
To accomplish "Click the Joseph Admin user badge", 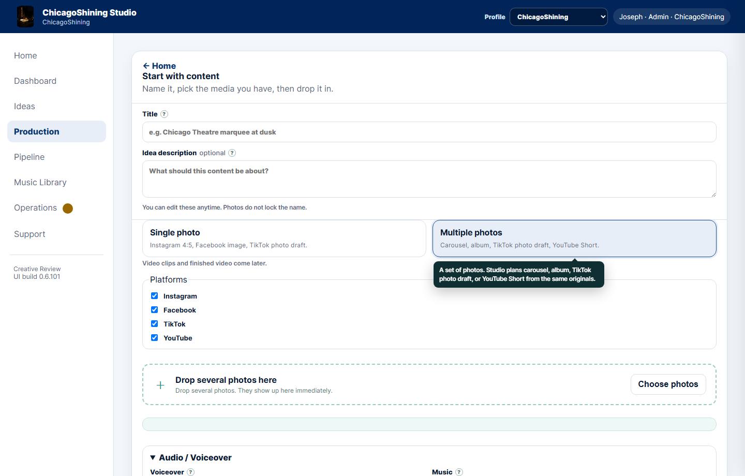I will pos(672,17).
